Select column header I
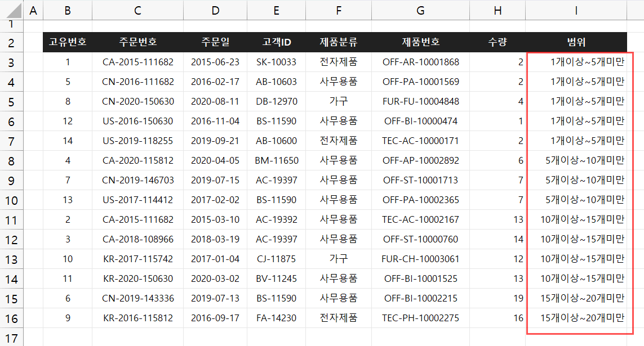Image resolution: width=644 pixels, height=346 pixels. [x=576, y=10]
